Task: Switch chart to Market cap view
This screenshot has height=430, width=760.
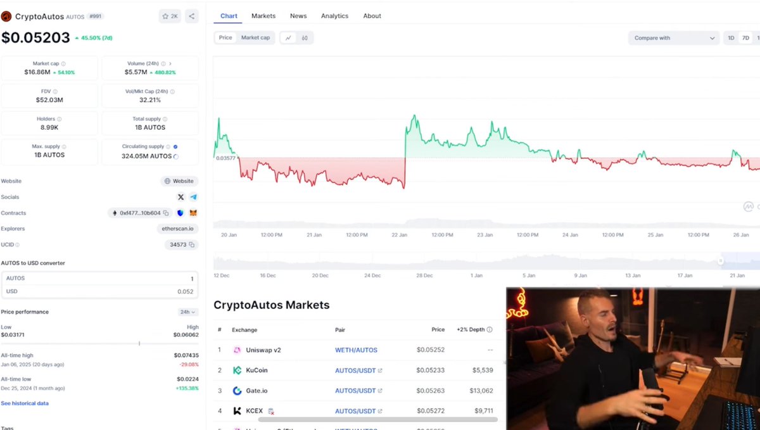Action: point(255,38)
